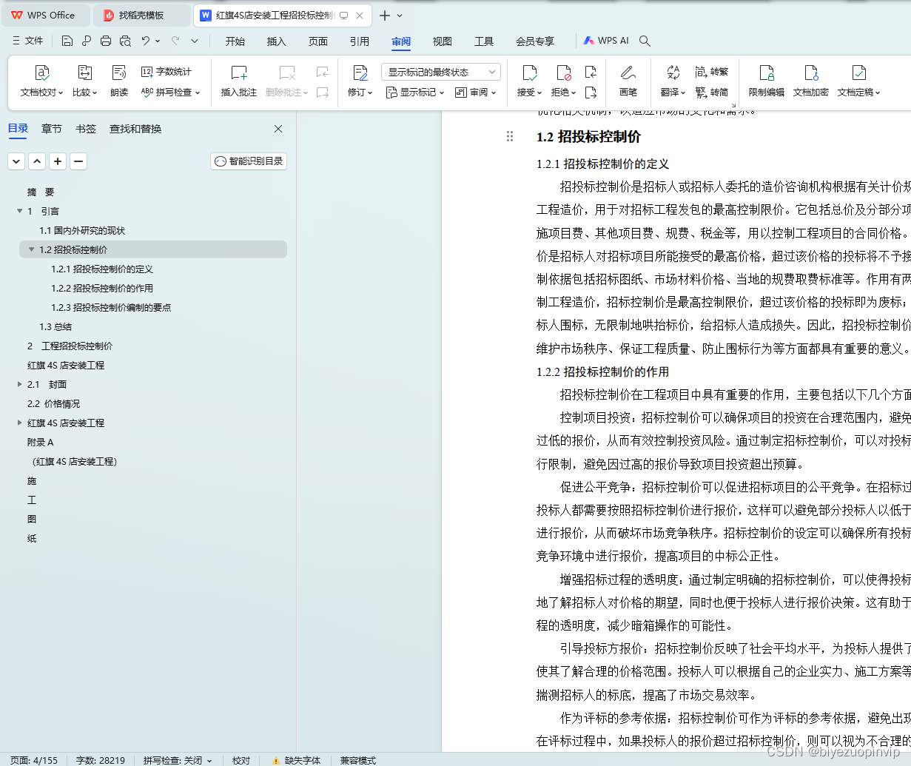This screenshot has width=911, height=766.
Task: Switch to the 引用 ribbon tab
Action: (x=360, y=41)
